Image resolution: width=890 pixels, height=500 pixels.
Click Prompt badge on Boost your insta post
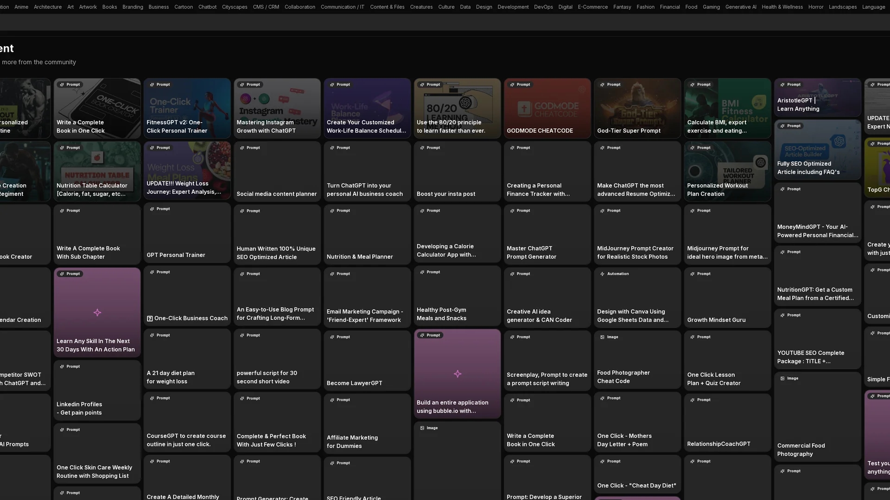click(430, 148)
